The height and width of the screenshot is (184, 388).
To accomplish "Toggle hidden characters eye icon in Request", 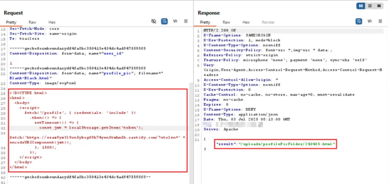I will (154, 21).
